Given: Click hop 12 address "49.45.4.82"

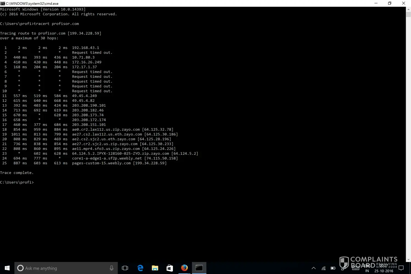Looking at the screenshot, I should click(83, 101).
